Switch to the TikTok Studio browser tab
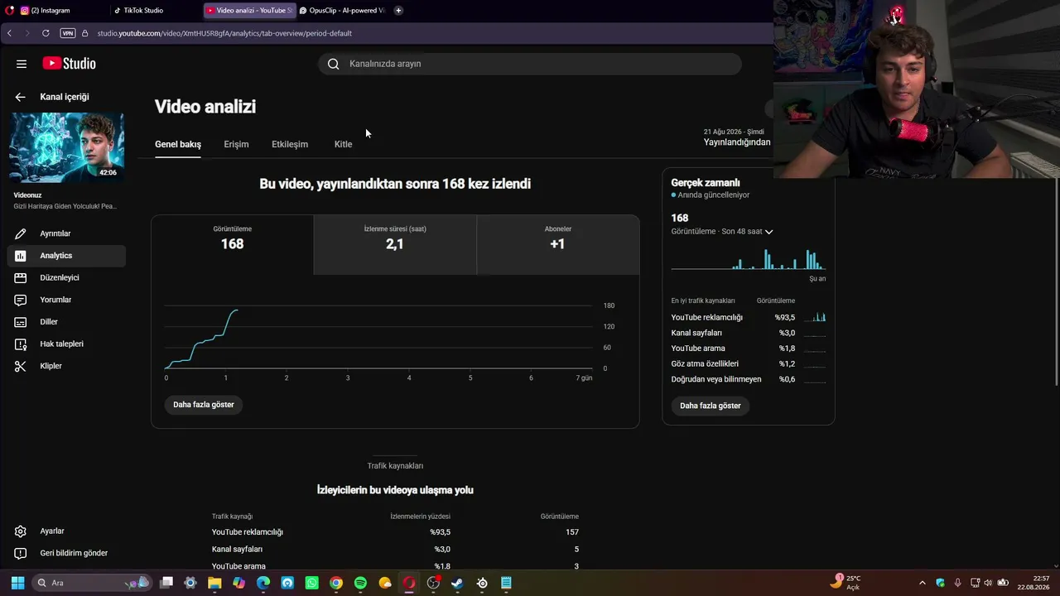 tap(156, 11)
